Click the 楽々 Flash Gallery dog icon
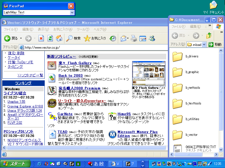Image resolution: width=225 pixels, height=168 pixels. tap(52, 65)
